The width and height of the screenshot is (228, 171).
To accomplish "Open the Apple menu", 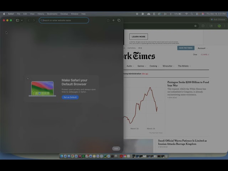I will point(4,14).
